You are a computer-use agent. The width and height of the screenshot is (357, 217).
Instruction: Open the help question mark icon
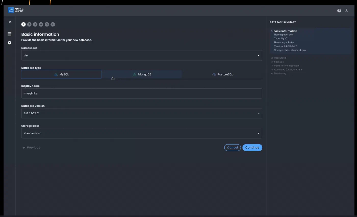[339, 11]
